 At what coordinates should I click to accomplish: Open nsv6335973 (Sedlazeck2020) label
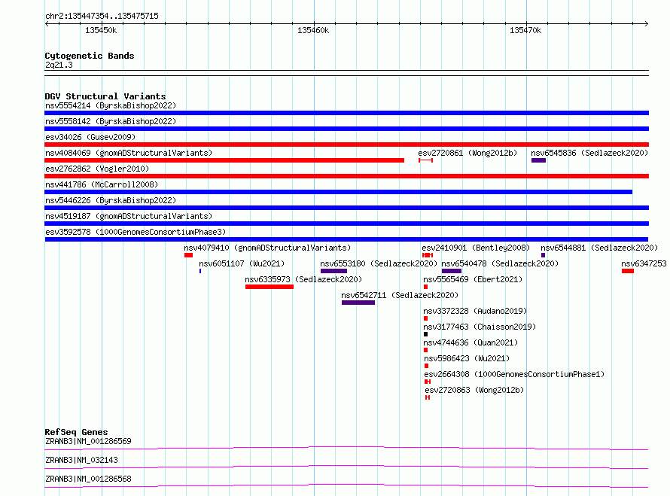tap(303, 279)
